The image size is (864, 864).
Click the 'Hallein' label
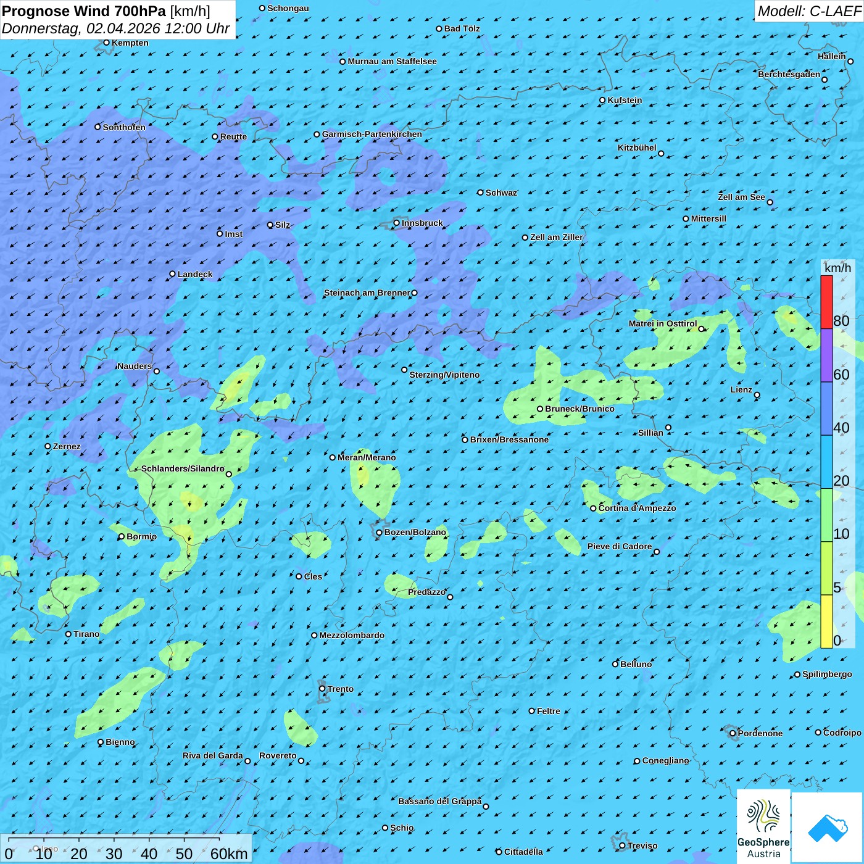[832, 56]
